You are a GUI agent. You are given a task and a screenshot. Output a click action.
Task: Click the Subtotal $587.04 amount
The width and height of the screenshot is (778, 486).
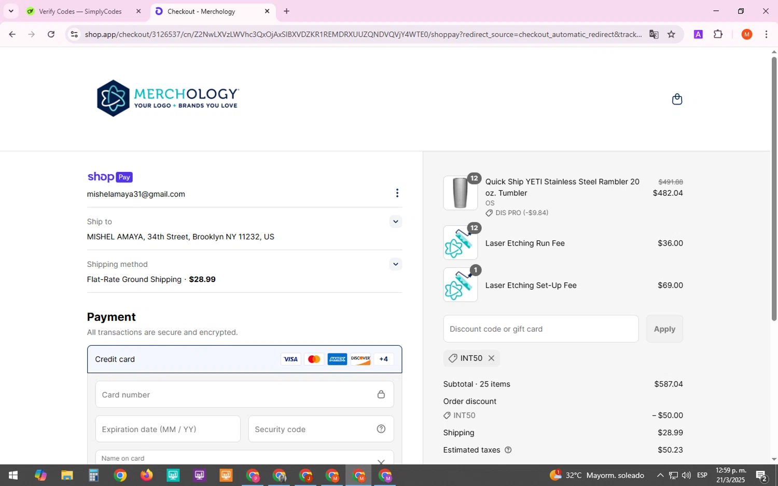[x=668, y=384]
